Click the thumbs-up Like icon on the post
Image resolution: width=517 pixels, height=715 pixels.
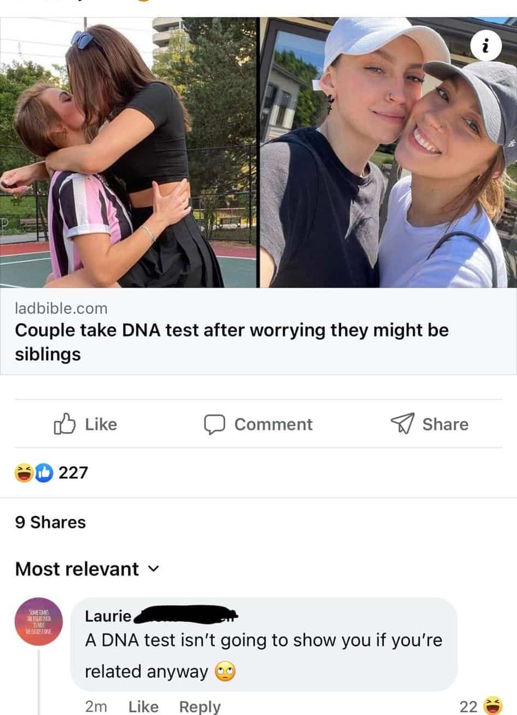(x=64, y=424)
